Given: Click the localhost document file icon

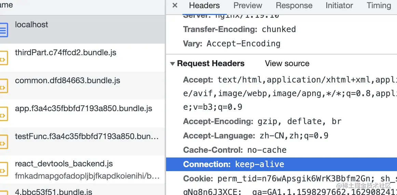Looking at the screenshot, I should coord(3,30).
